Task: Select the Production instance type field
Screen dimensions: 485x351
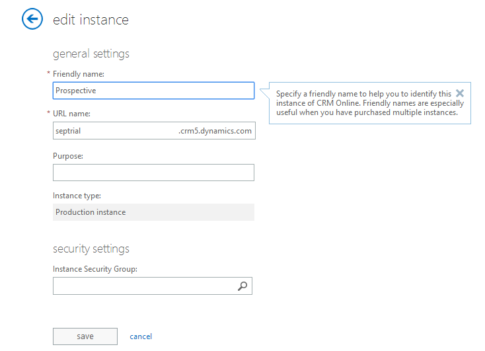Action: pos(153,212)
